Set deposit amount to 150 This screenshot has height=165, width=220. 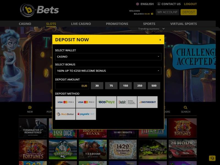coord(125,86)
